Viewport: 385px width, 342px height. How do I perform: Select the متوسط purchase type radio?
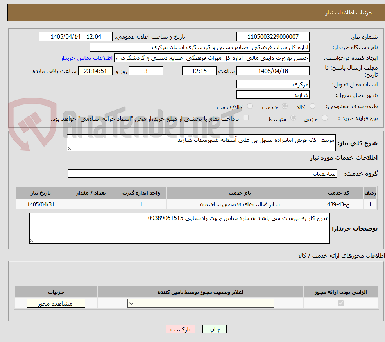pos(293,118)
